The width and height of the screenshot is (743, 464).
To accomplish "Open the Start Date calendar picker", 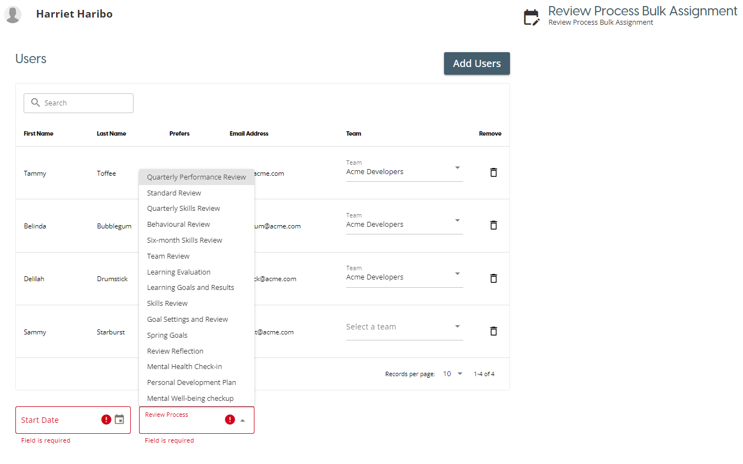I will point(119,420).
